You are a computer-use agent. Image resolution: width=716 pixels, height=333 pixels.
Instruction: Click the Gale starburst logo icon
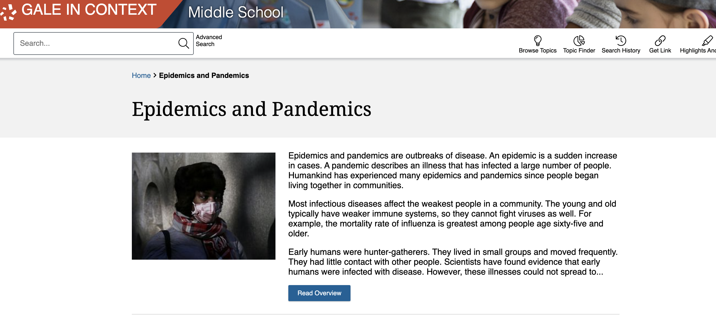[8, 13]
